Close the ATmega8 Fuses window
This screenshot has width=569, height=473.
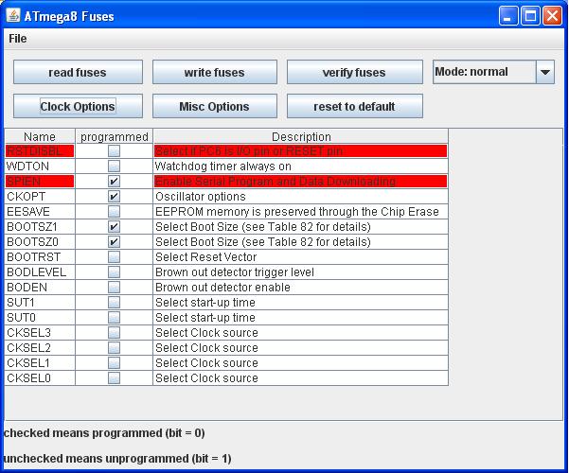(x=552, y=16)
